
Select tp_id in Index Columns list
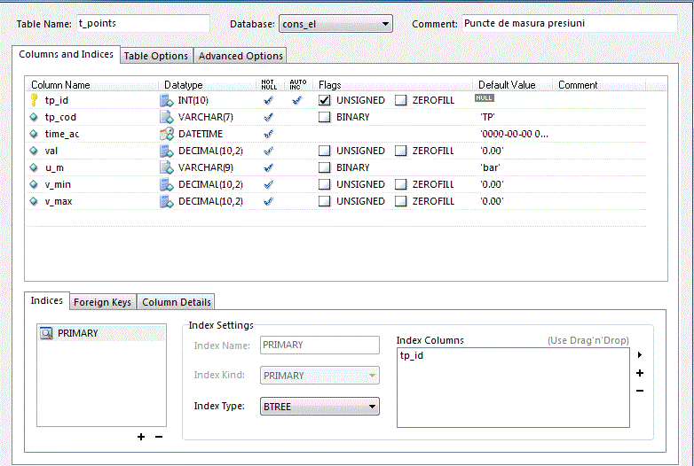tap(412, 355)
